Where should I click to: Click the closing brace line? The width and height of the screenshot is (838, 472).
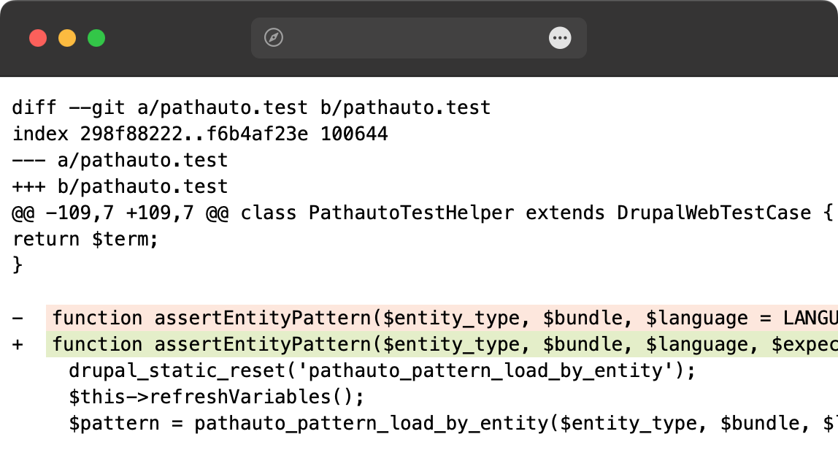18,265
